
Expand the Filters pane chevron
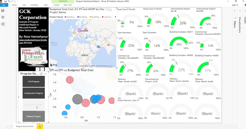[235, 11]
